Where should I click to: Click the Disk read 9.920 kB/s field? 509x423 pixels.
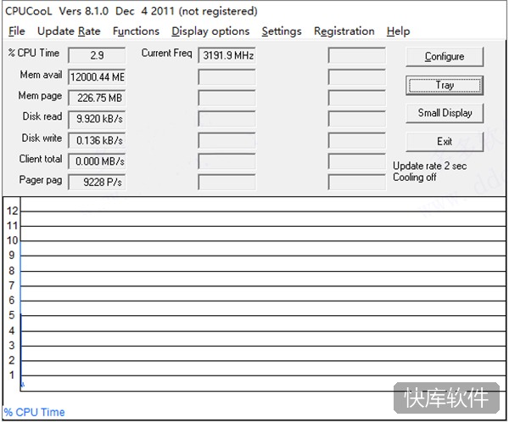point(97,119)
